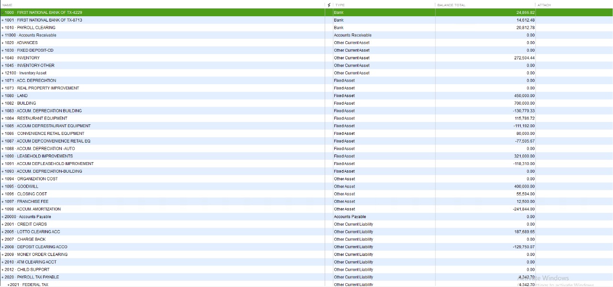Click the diamond marker beside 2001 CREDIT CARDS

2,224
